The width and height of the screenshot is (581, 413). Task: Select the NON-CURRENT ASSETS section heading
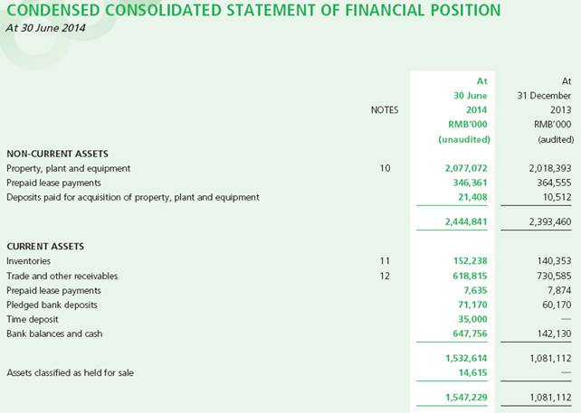click(57, 154)
